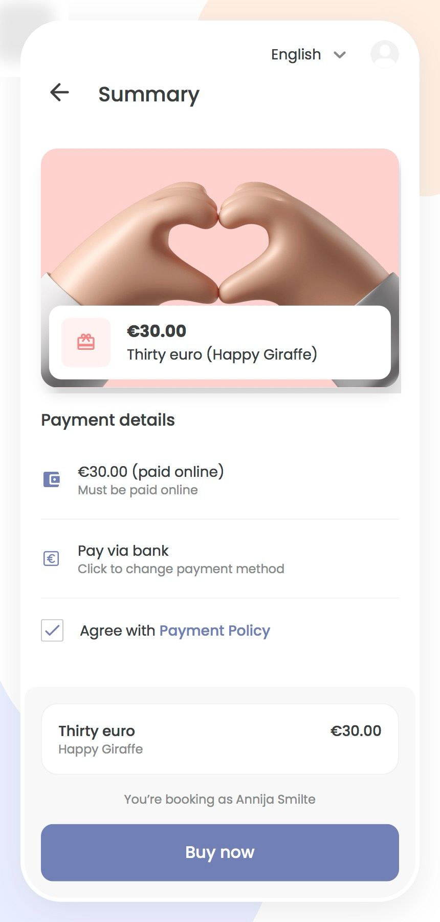Click the back arrow icon
The height and width of the screenshot is (922, 440).
point(59,93)
